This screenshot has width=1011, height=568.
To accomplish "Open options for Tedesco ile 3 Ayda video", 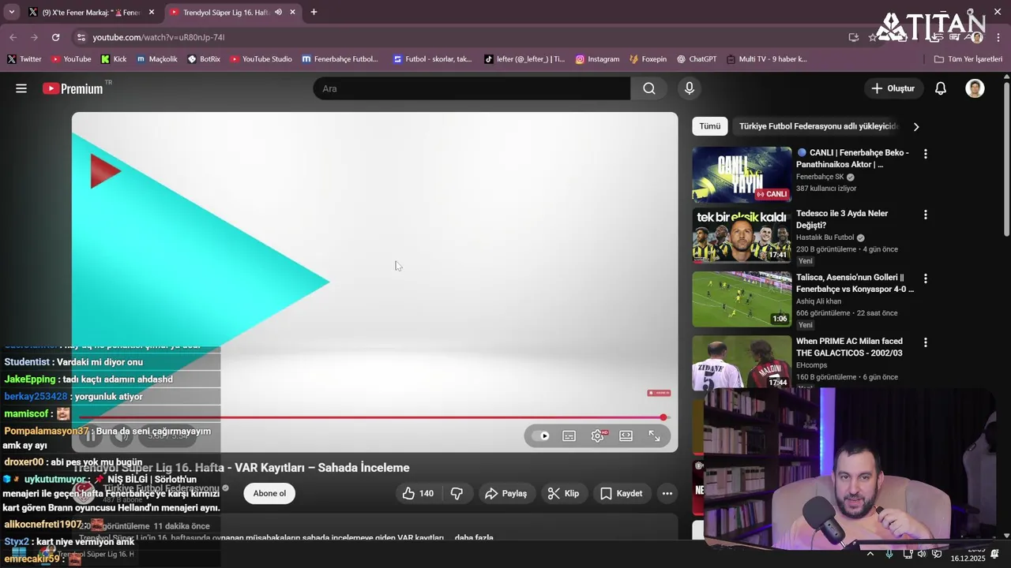I will (x=926, y=215).
